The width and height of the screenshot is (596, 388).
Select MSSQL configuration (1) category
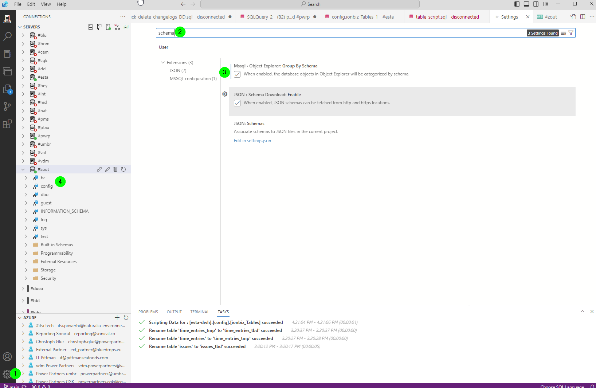pos(193,79)
